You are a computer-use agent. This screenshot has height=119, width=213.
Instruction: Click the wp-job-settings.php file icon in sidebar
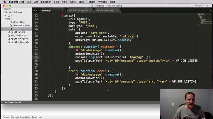[x=9, y=42]
